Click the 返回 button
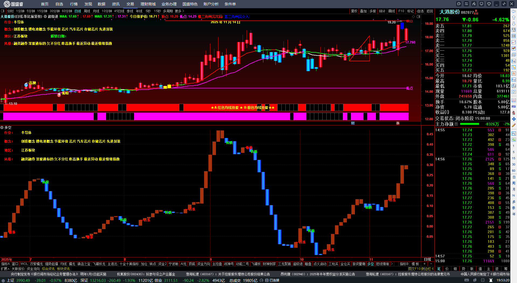The height and width of the screenshot is (283, 517). click(x=430, y=11)
